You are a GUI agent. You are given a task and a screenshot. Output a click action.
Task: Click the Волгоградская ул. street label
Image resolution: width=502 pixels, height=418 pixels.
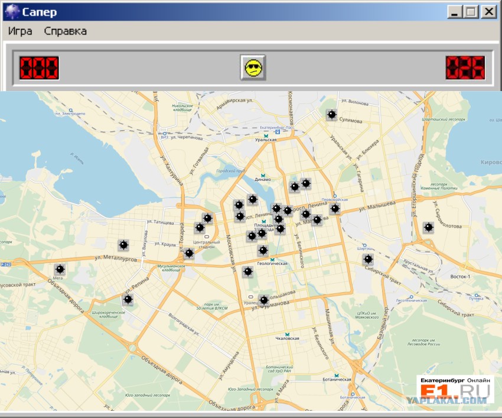point(184,324)
